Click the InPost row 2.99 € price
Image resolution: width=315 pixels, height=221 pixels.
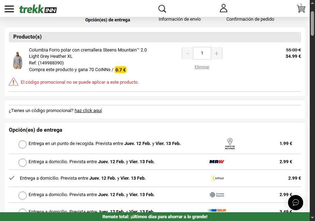click(294, 178)
